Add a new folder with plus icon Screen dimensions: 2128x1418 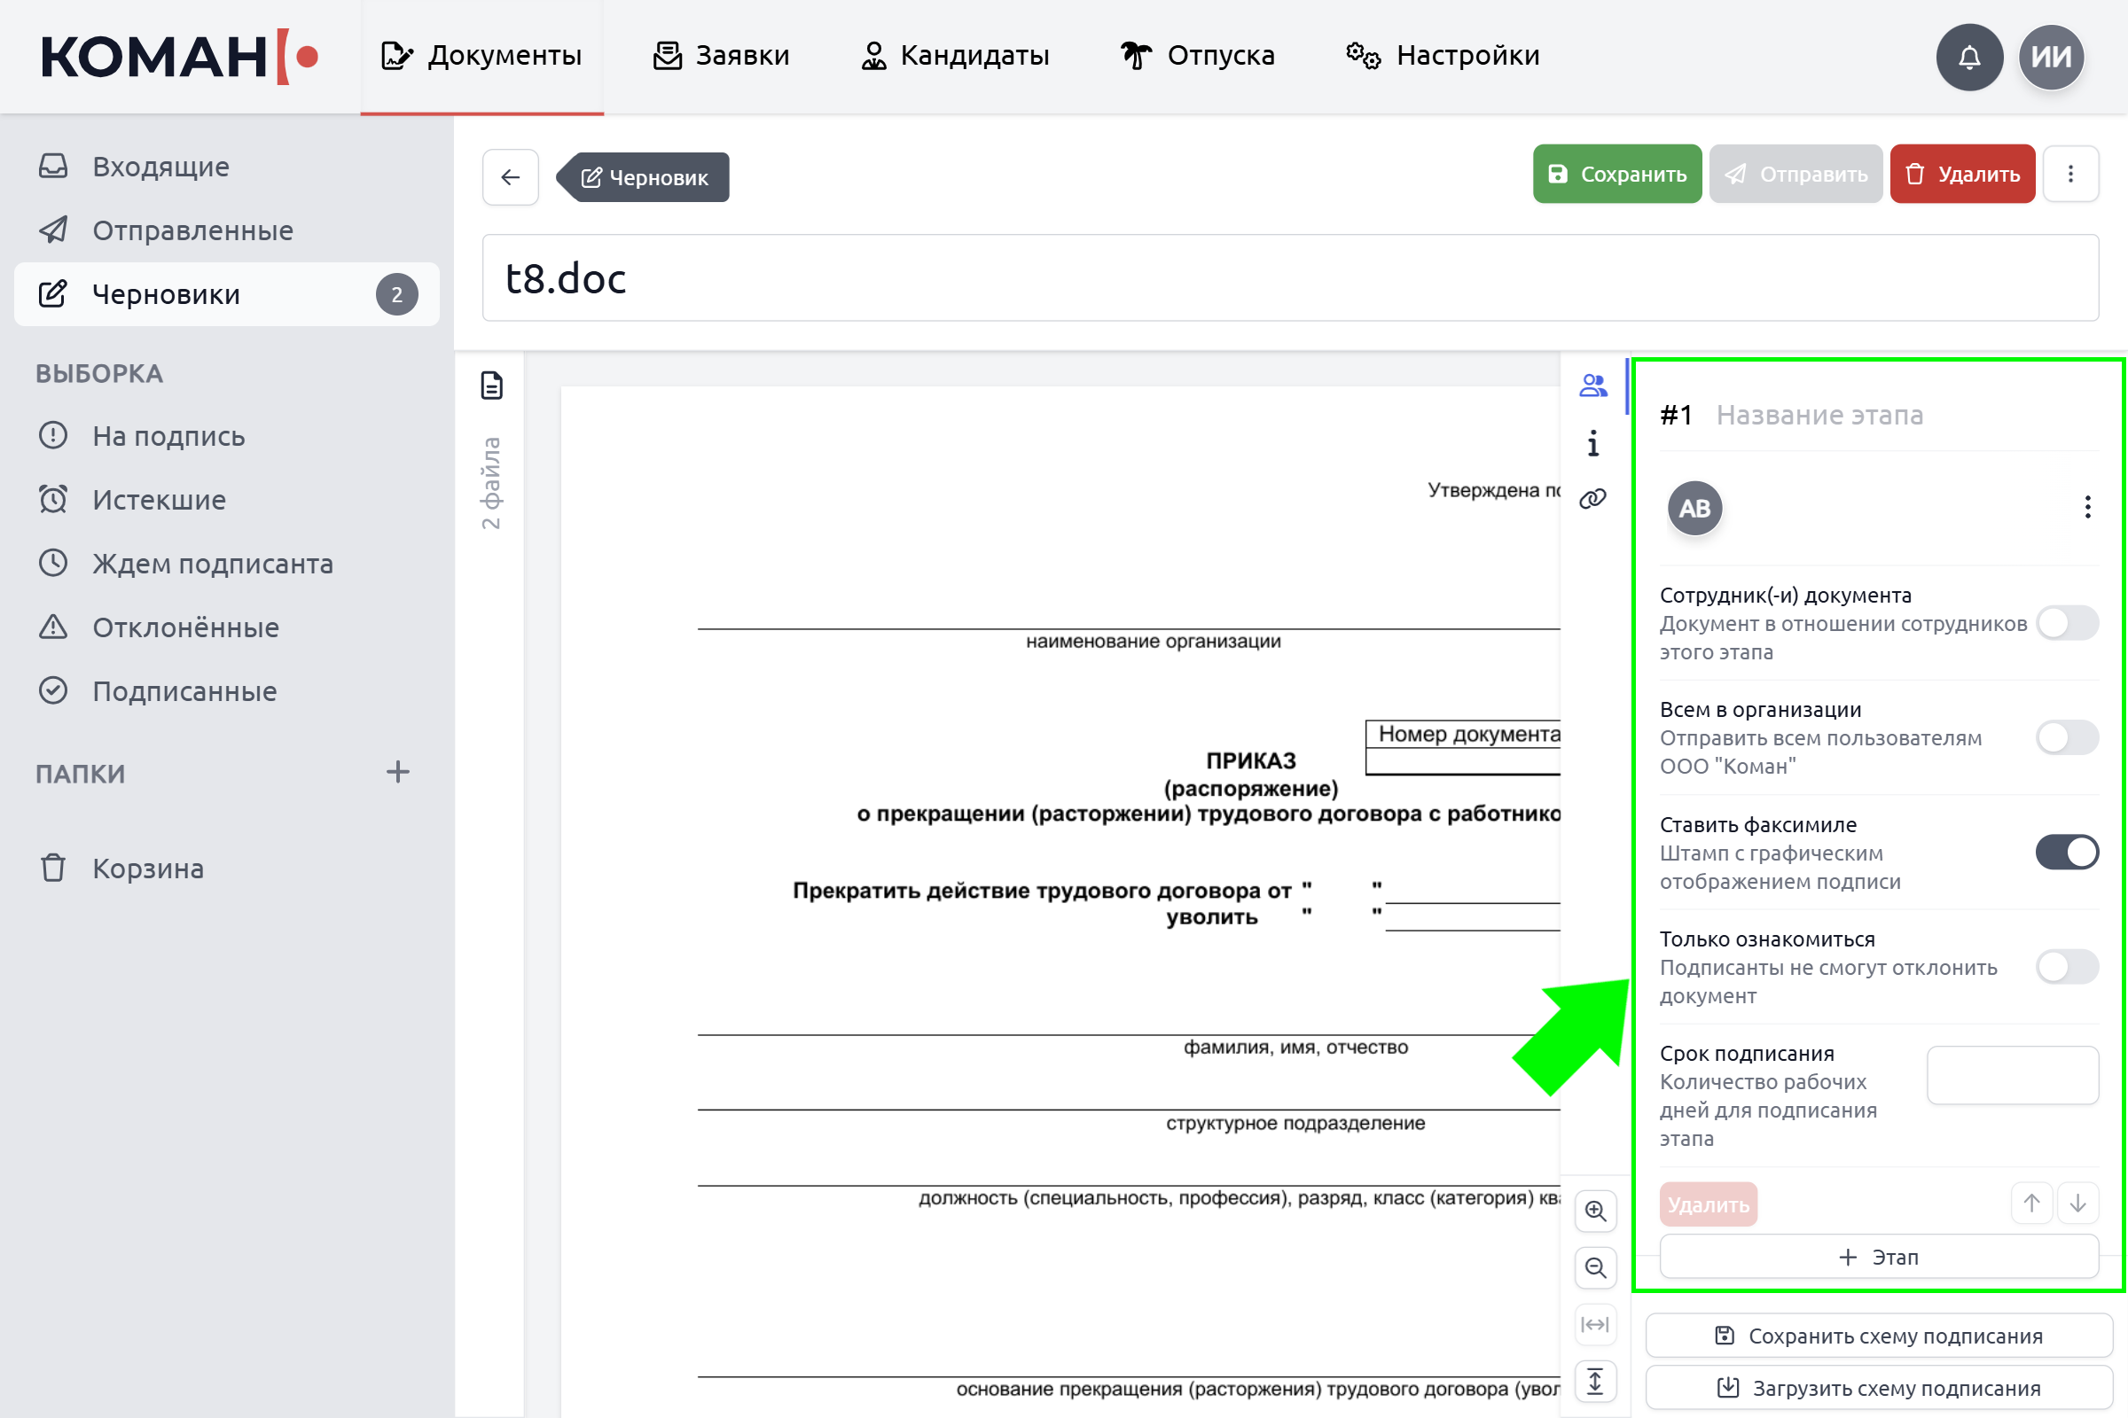(397, 771)
